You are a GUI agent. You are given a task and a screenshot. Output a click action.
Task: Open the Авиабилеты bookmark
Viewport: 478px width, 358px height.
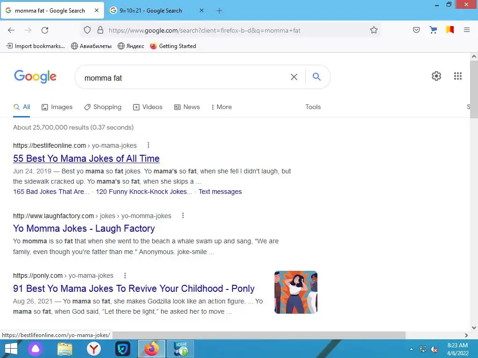91,46
